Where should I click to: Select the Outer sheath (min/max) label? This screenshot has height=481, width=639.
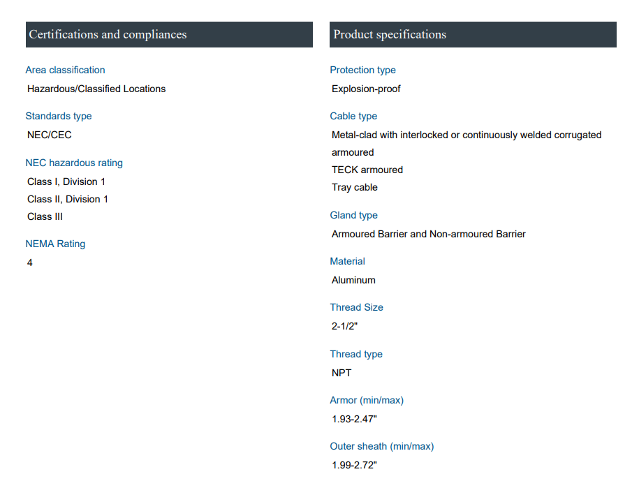point(381,446)
